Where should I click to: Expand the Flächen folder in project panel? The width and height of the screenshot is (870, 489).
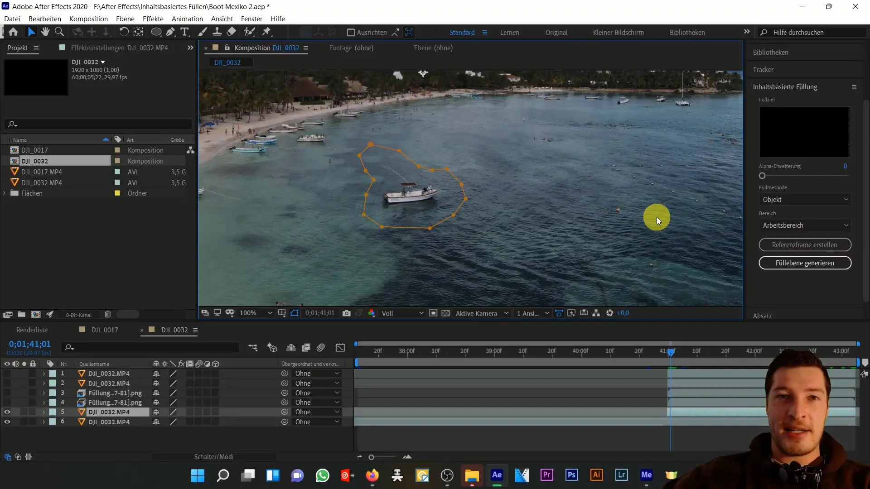4,193
